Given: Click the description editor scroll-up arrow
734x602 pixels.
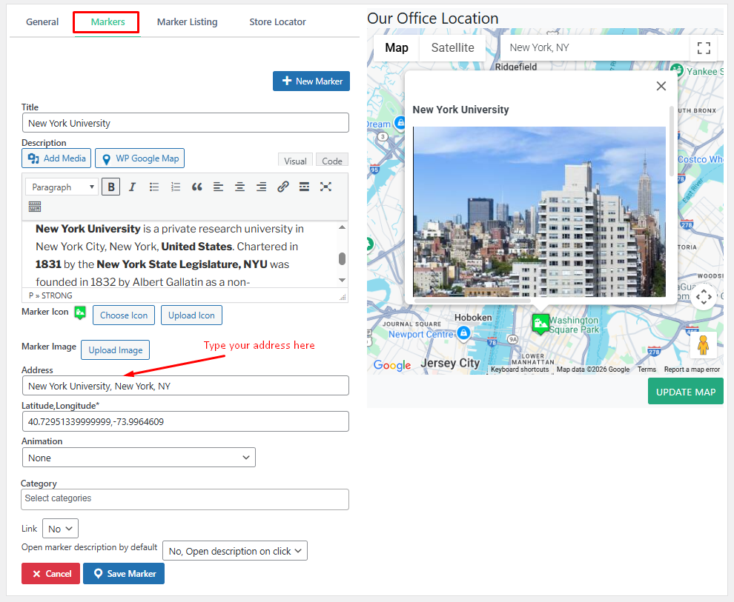Looking at the screenshot, I should pyautogui.click(x=343, y=227).
